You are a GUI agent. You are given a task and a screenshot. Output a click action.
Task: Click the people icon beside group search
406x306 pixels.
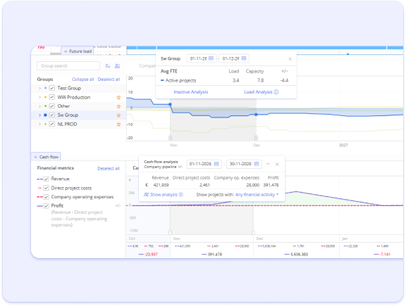pyautogui.click(x=117, y=66)
